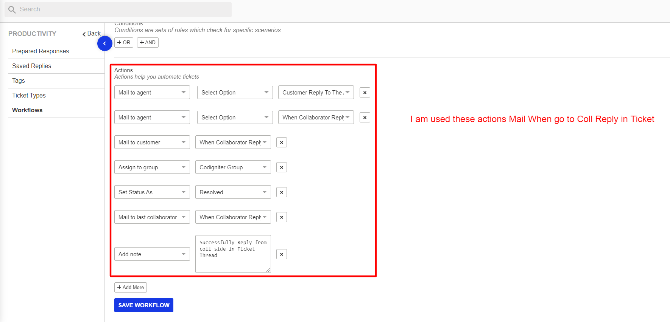Click the magnifier icon in the search bar
The width and height of the screenshot is (670, 322).
coord(12,9)
